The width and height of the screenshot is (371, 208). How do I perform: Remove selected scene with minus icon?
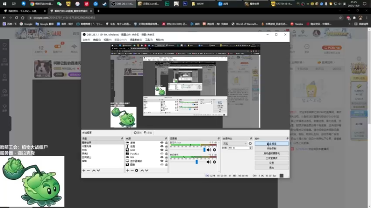point(88,170)
